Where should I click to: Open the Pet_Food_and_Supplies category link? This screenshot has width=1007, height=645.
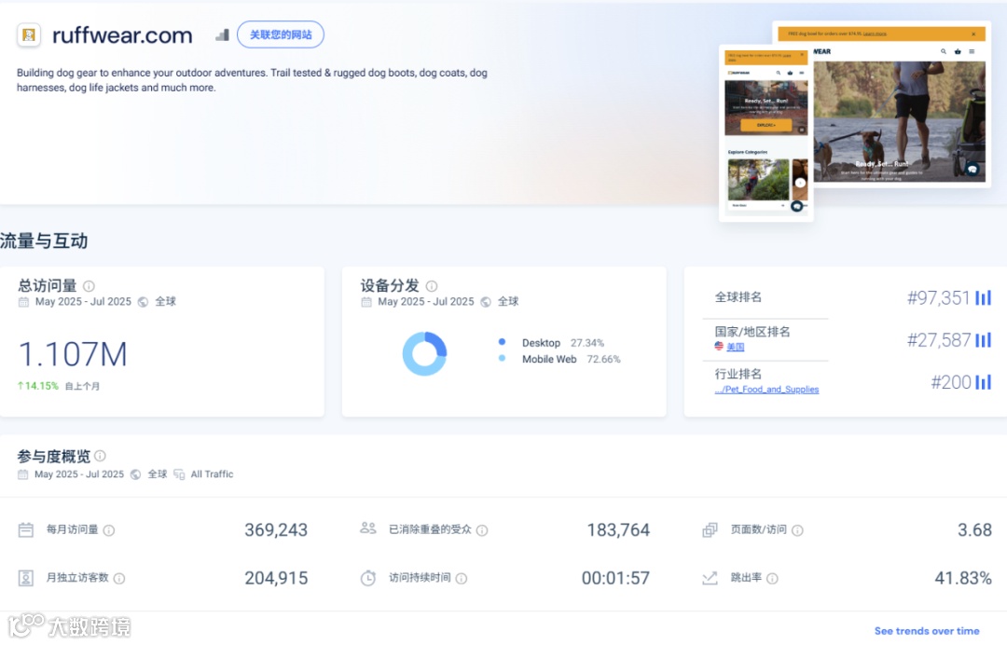click(x=766, y=389)
